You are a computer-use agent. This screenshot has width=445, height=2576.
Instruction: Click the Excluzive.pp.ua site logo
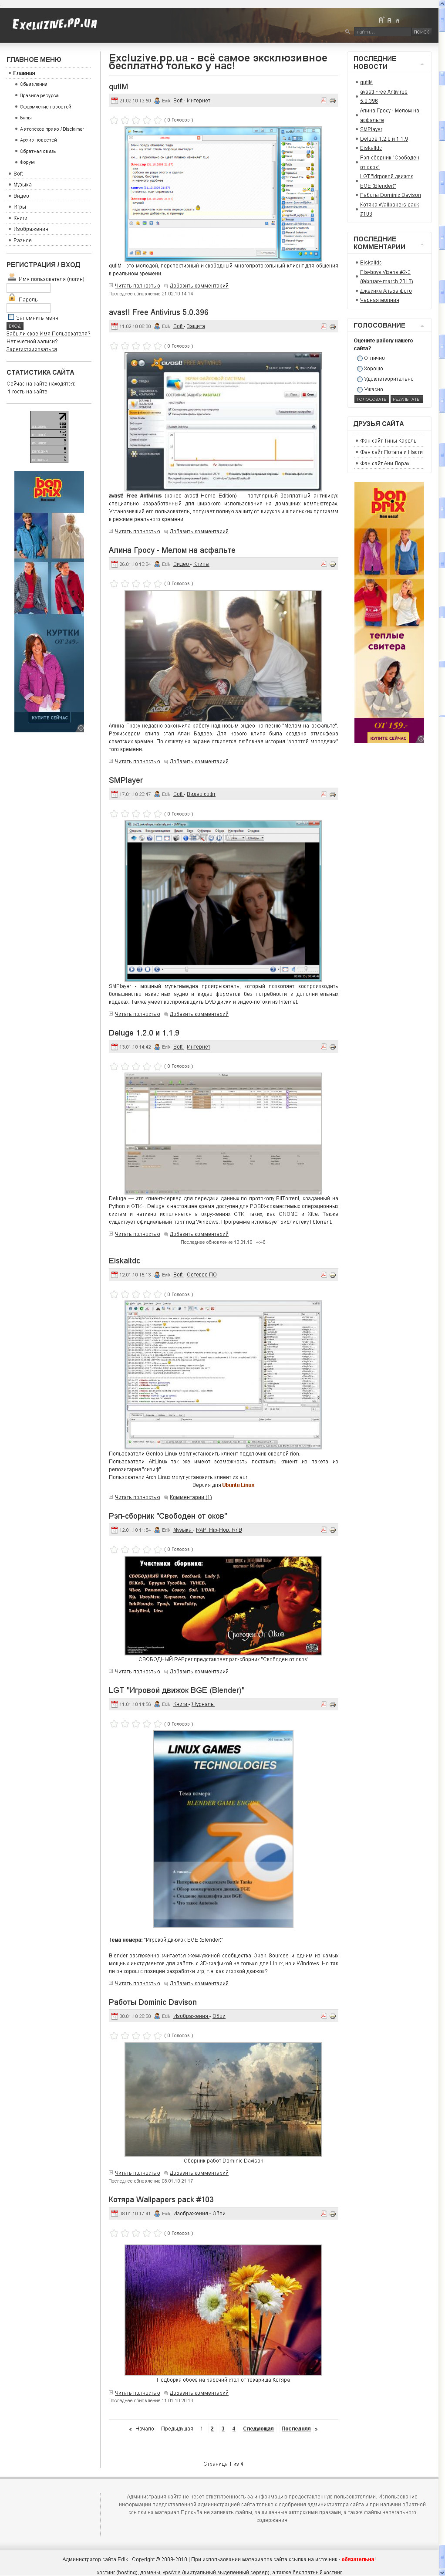(55, 23)
